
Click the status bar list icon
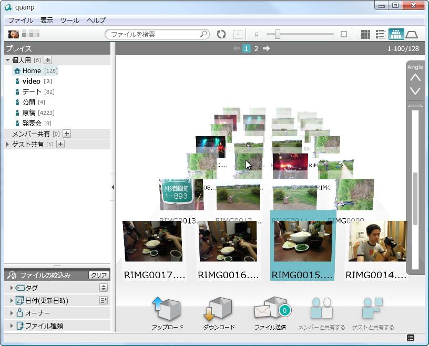[x=411, y=338]
